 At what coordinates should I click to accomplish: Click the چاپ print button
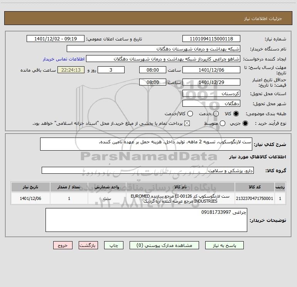point(114,245)
